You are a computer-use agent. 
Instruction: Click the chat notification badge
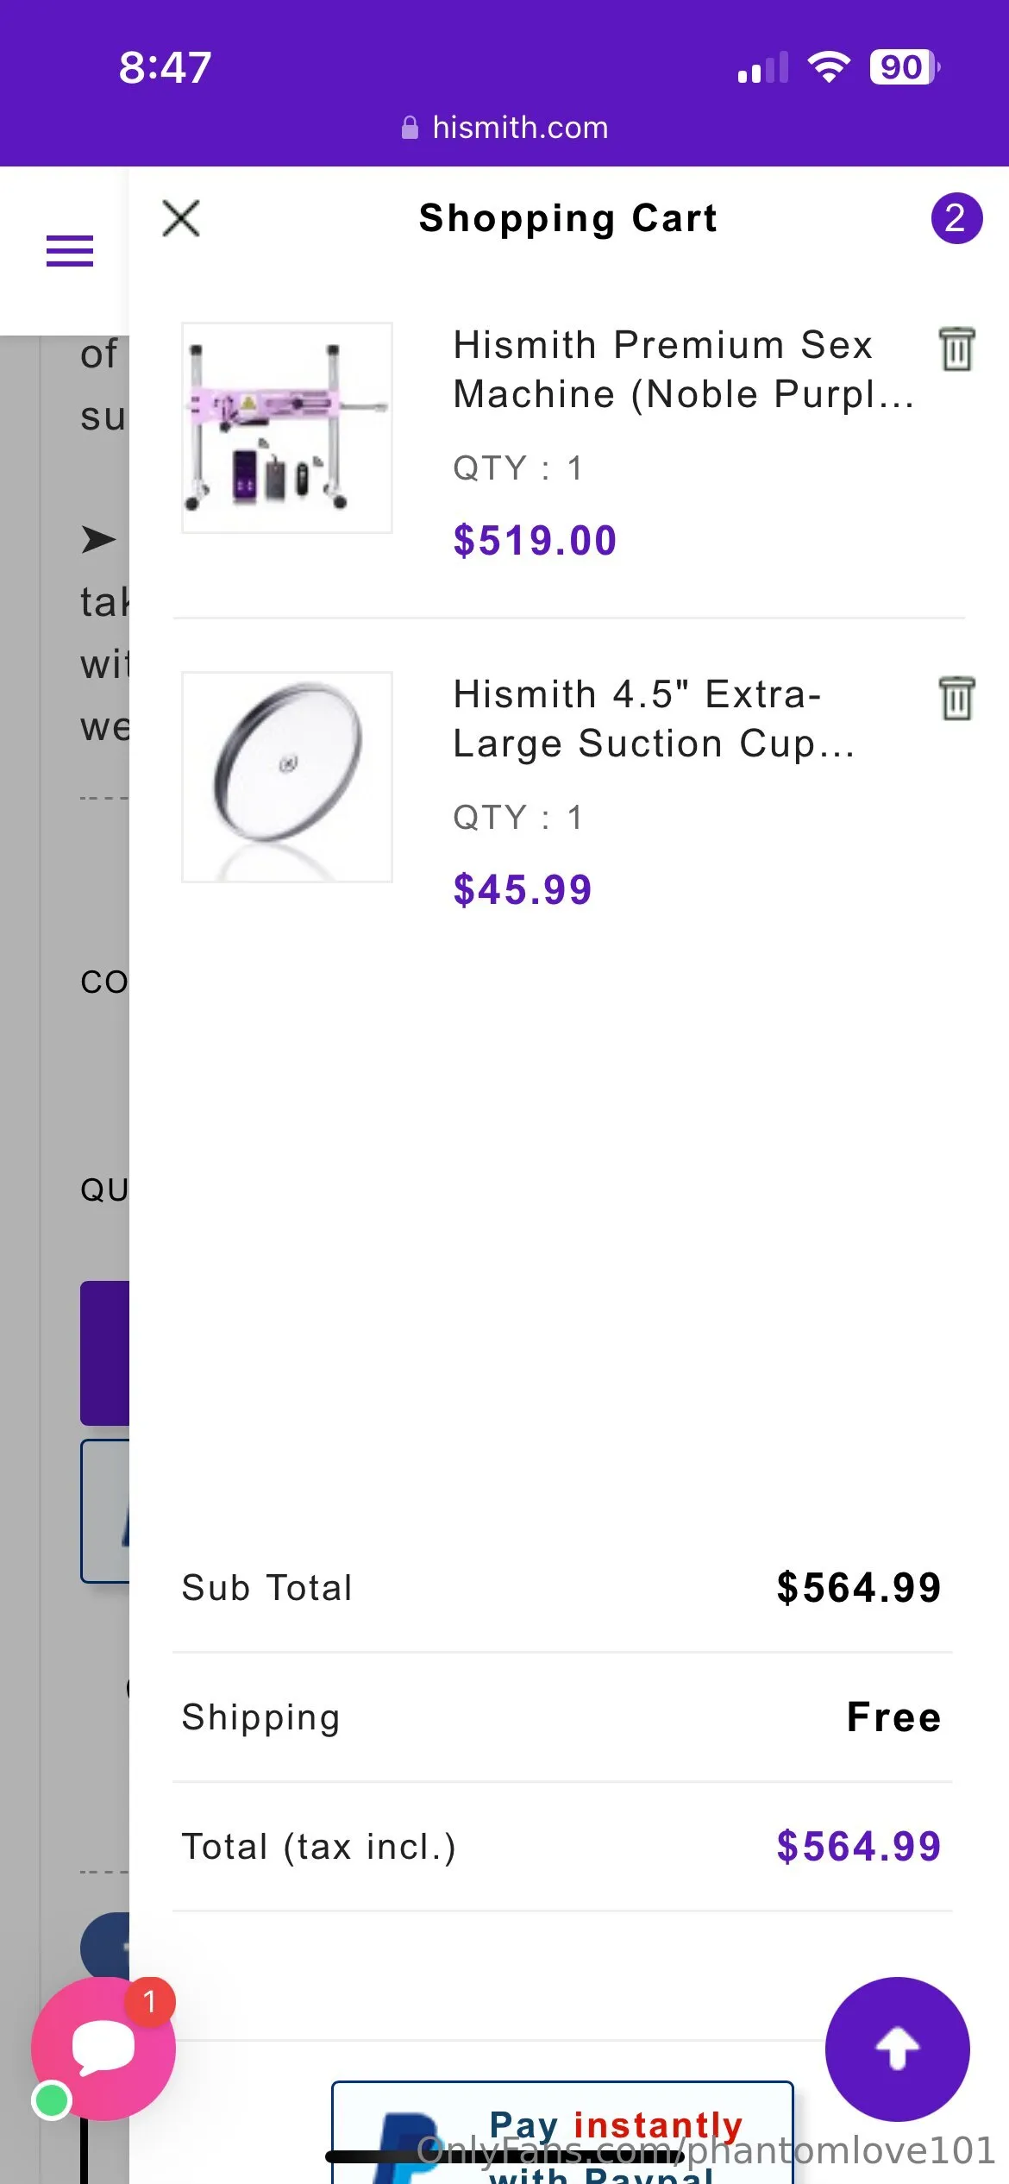tap(150, 2001)
